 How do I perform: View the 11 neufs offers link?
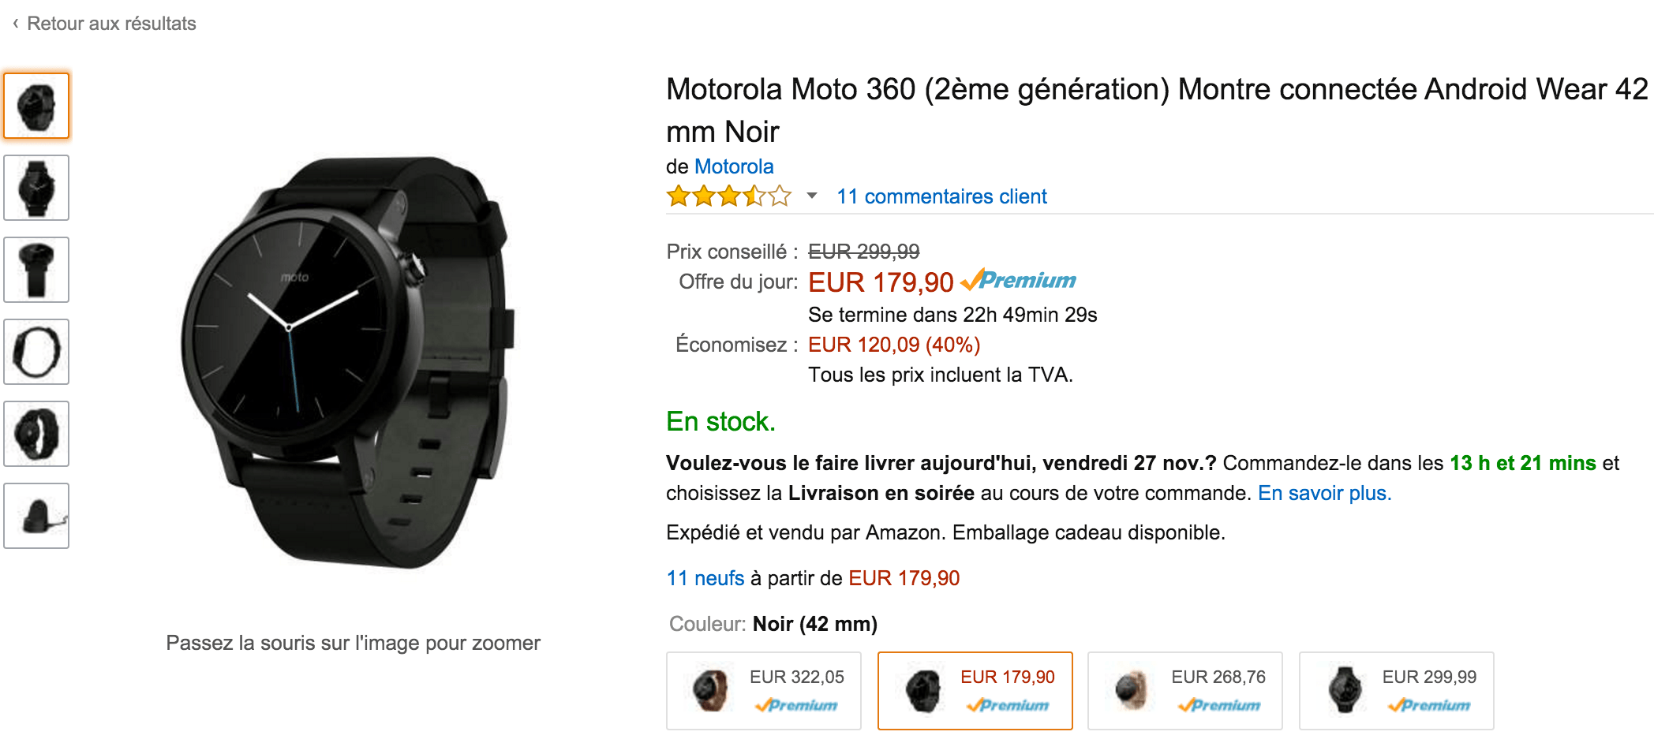pyautogui.click(x=705, y=578)
